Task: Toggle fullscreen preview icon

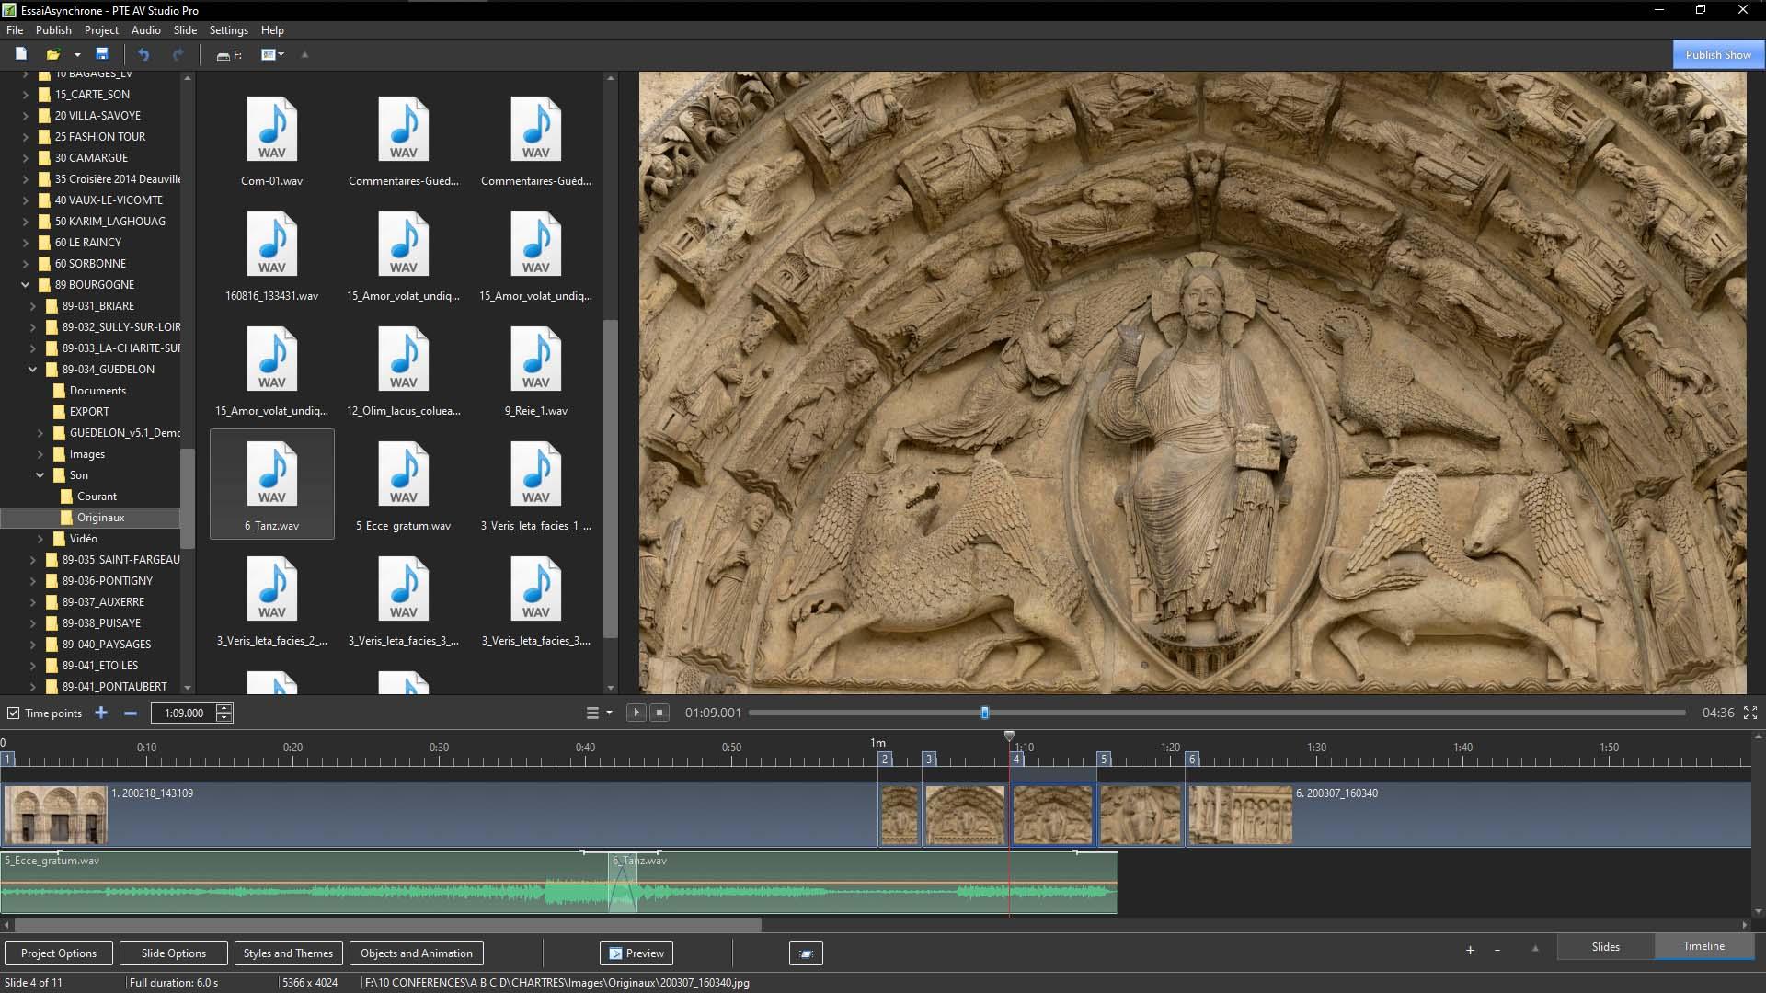Action: click(x=1750, y=713)
